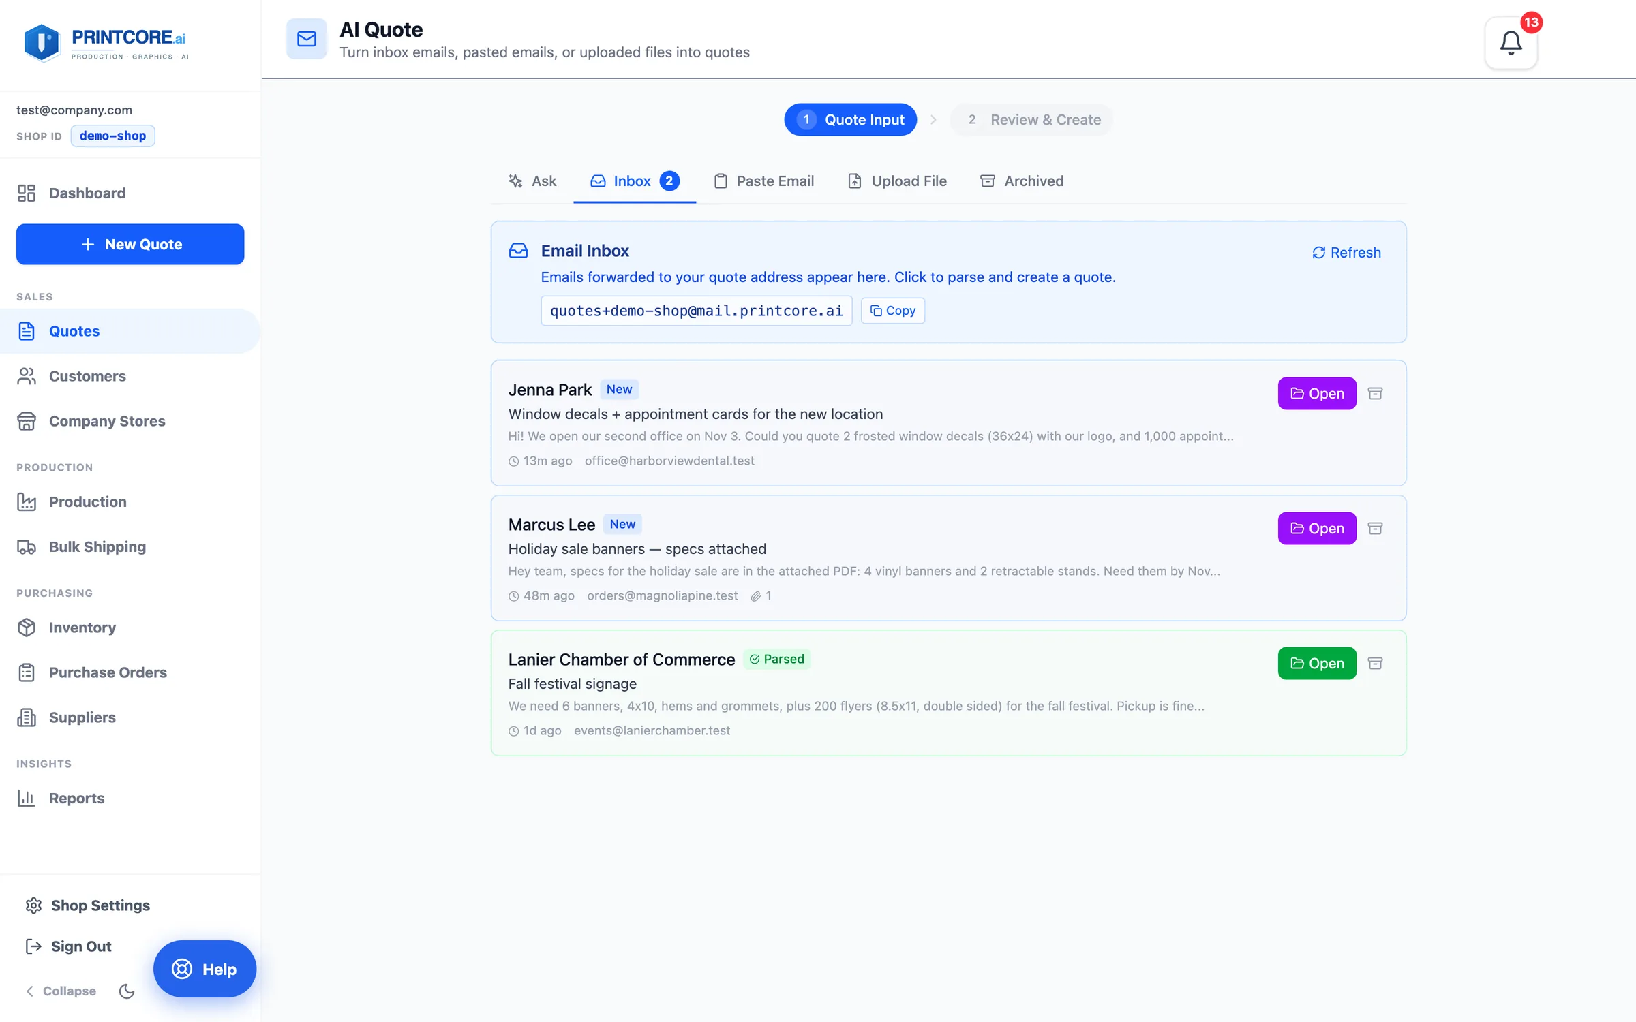
Task: Copy the quote email address
Action: pos(893,311)
